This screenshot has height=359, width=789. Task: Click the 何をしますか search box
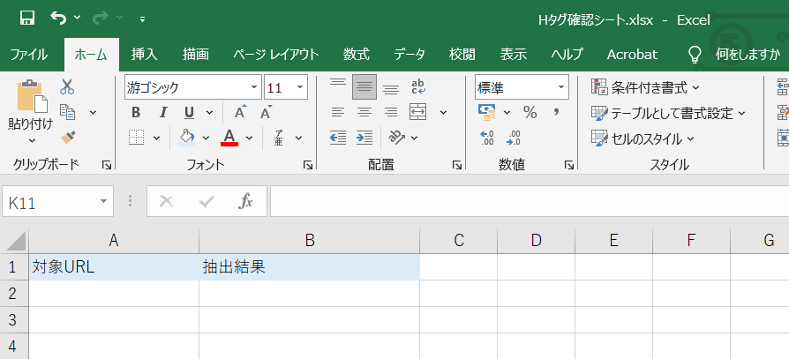748,55
